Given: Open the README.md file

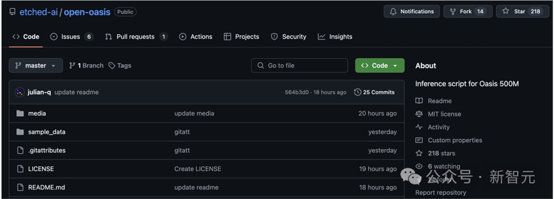Looking at the screenshot, I should [47, 187].
